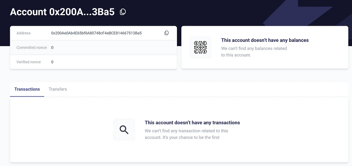This screenshot has height=166, width=352.
Task: Click the balances currency network icon
Action: pos(200,47)
